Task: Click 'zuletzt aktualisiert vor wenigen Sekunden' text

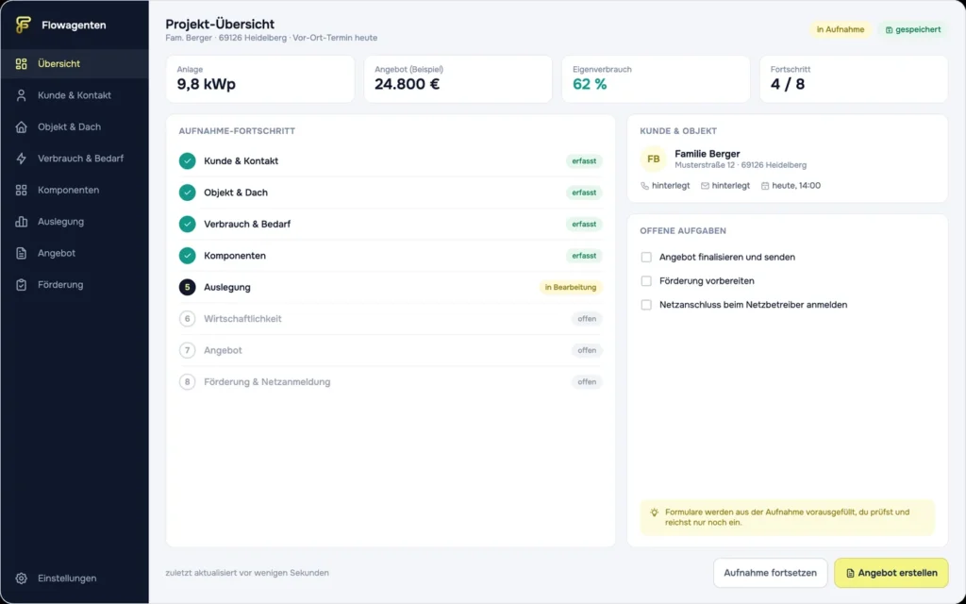Action: 247,573
